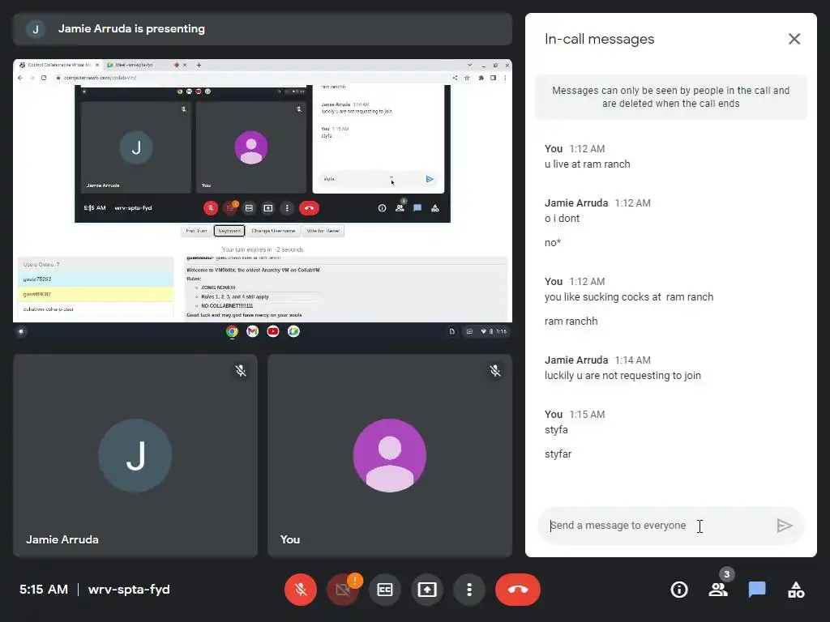Click the message 'luckily u are not requesting to join'
Screen dimensions: 830x622
coord(622,376)
